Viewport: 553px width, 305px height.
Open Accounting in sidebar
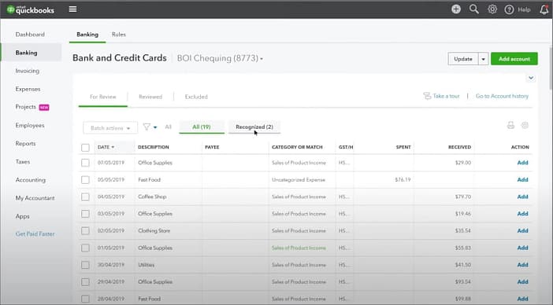pos(31,180)
